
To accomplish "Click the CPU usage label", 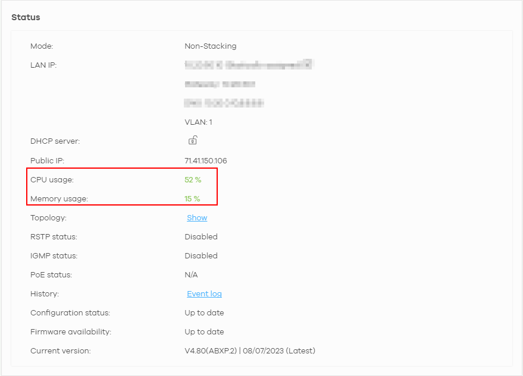I will pyautogui.click(x=52, y=180).
